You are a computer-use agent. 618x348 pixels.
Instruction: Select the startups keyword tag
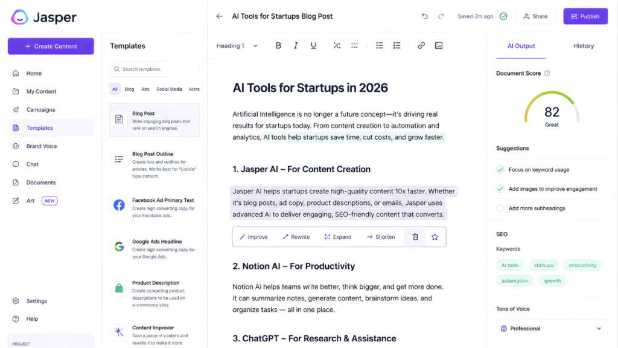[544, 265]
